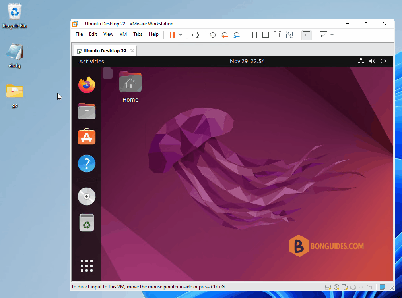Expand the power options dropdown arrow
Screen dimensions: 402x298
(181, 35)
